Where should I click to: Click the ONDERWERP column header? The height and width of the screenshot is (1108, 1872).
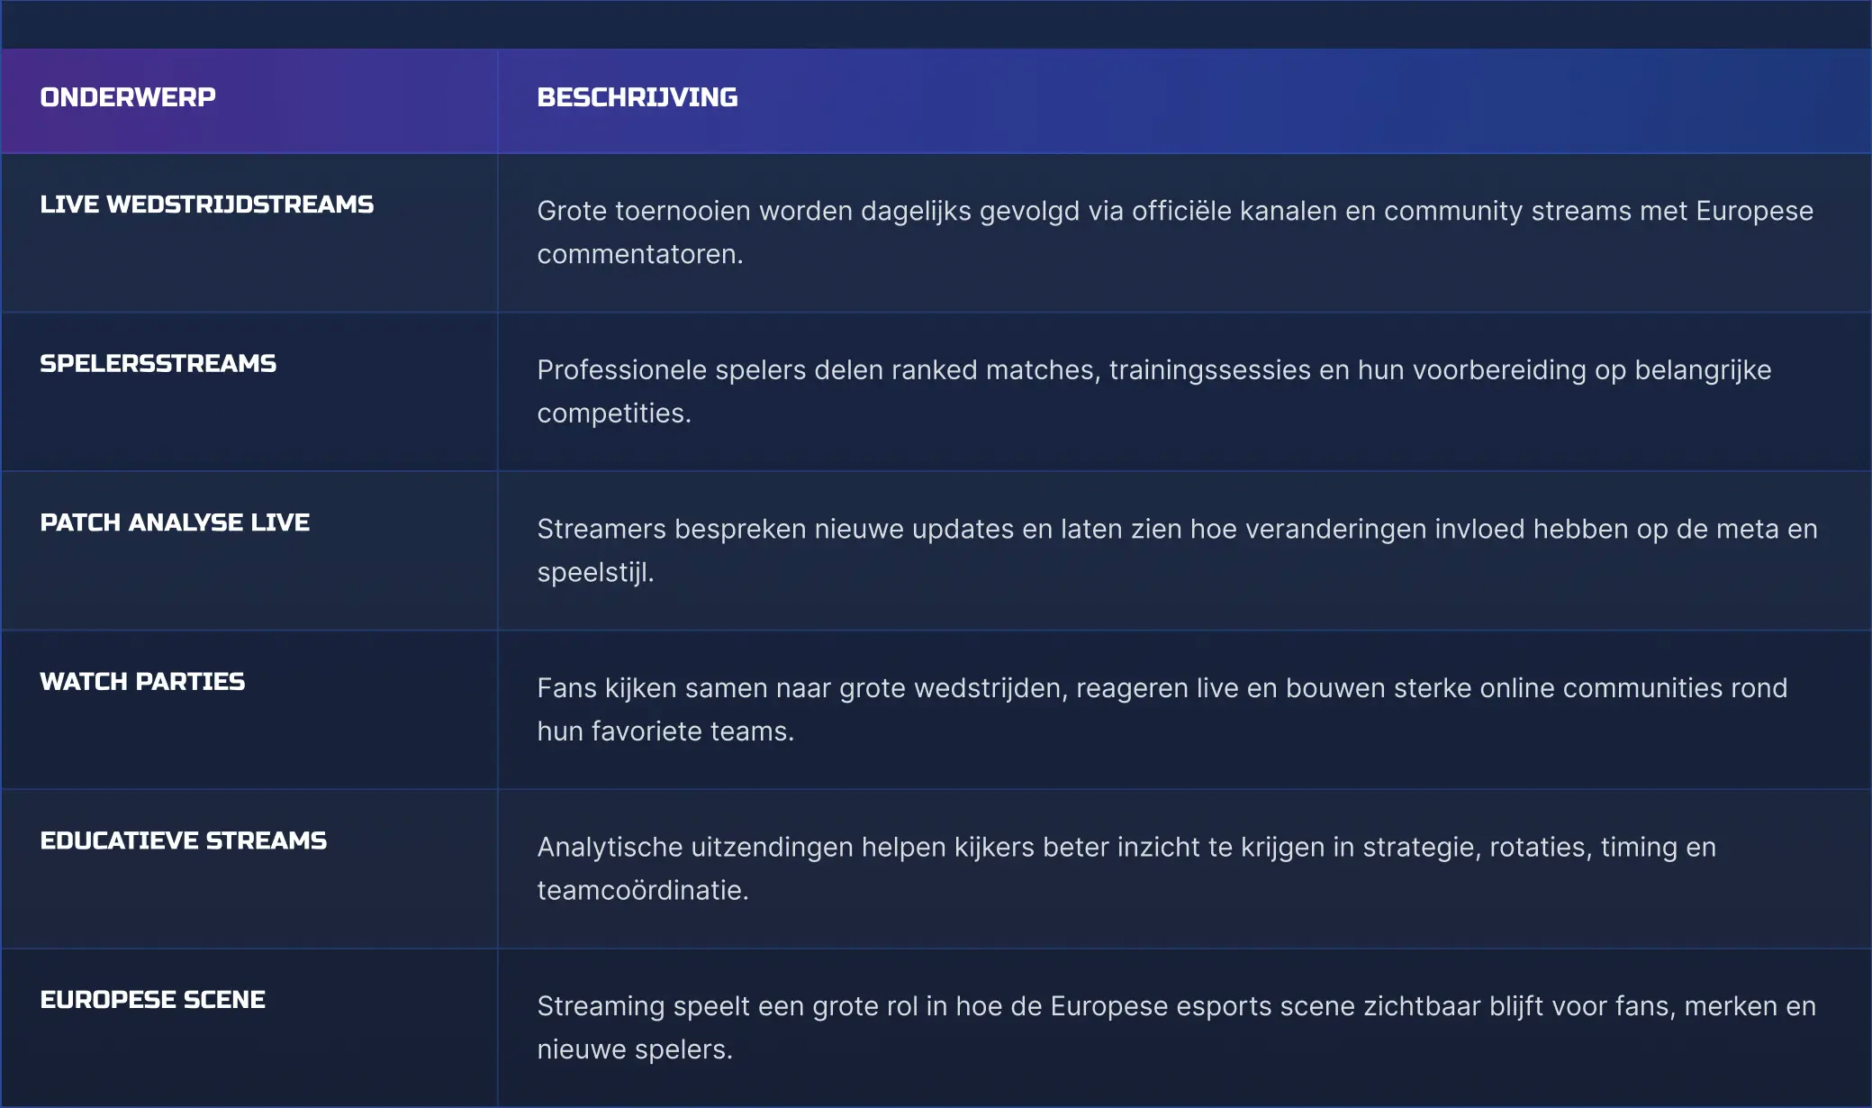point(128,97)
